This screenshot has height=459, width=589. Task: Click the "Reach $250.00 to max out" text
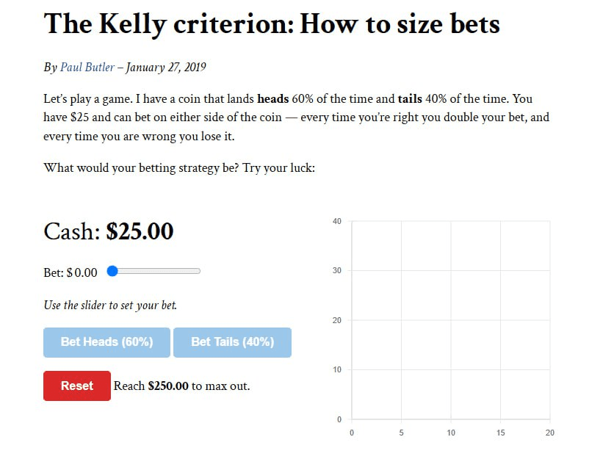[182, 386]
